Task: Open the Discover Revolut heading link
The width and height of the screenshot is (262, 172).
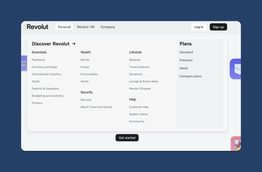Action: click(x=51, y=44)
